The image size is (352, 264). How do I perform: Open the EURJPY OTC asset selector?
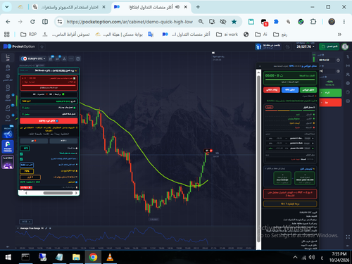coord(33,58)
